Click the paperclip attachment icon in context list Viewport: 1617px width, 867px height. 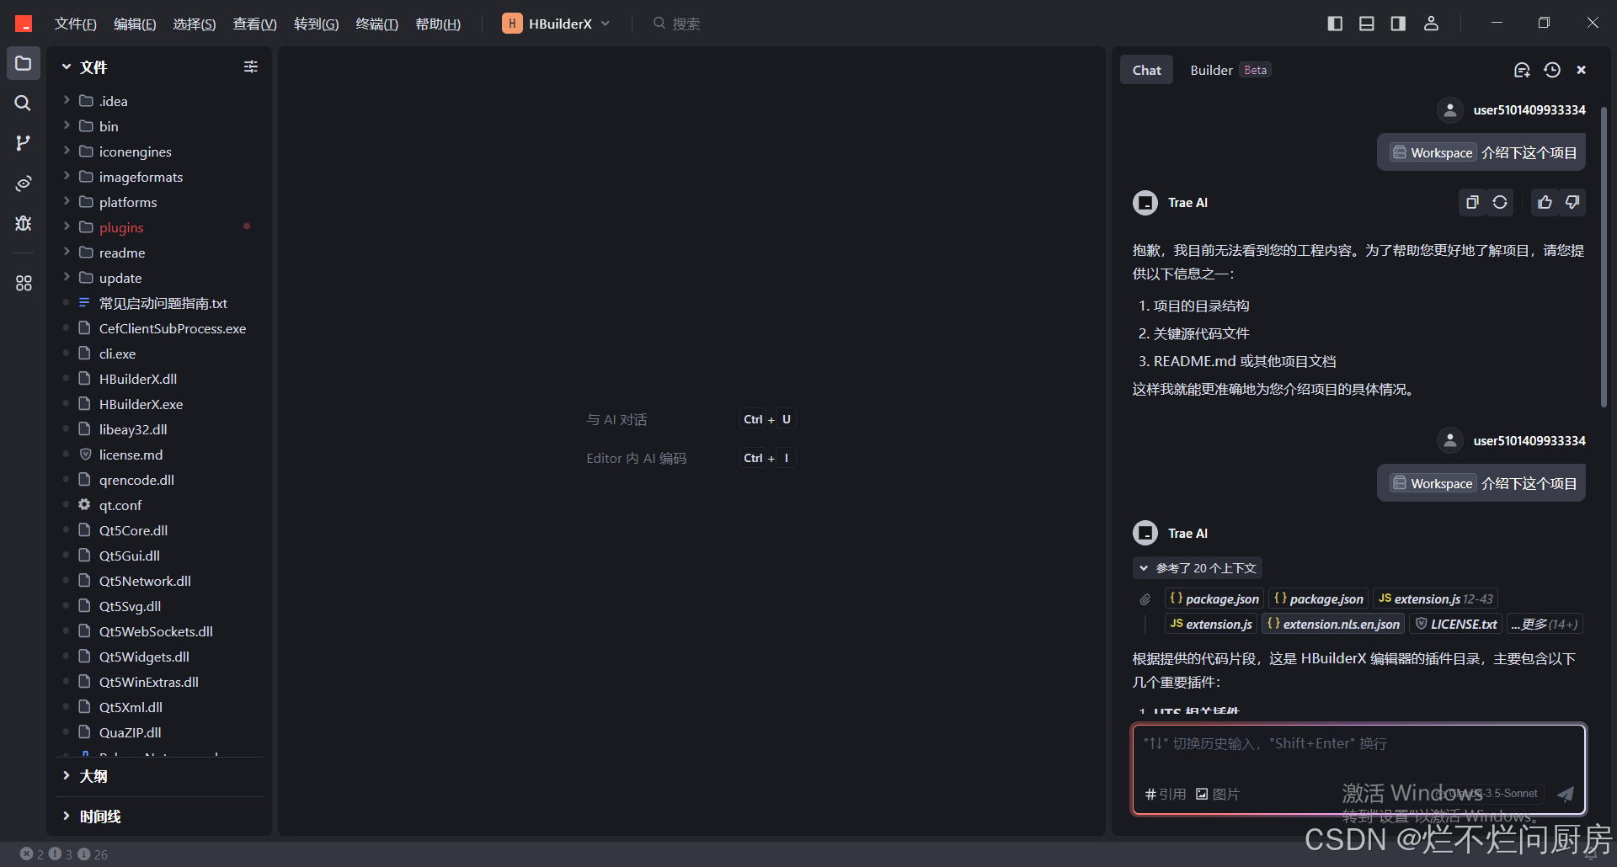[1145, 599]
